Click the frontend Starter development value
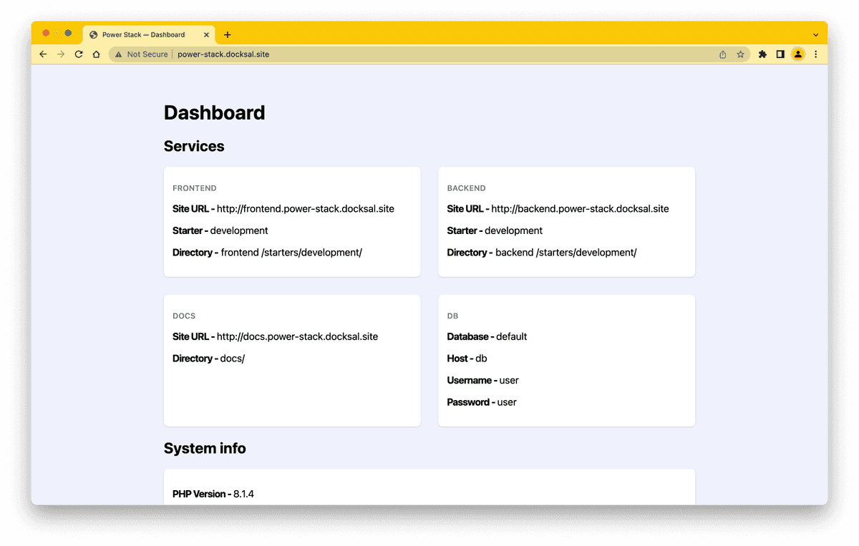 [x=239, y=230]
